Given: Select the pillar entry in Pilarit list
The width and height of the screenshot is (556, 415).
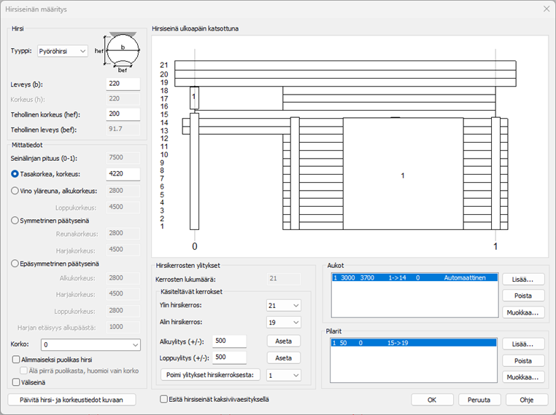Looking at the screenshot, I should point(413,343).
